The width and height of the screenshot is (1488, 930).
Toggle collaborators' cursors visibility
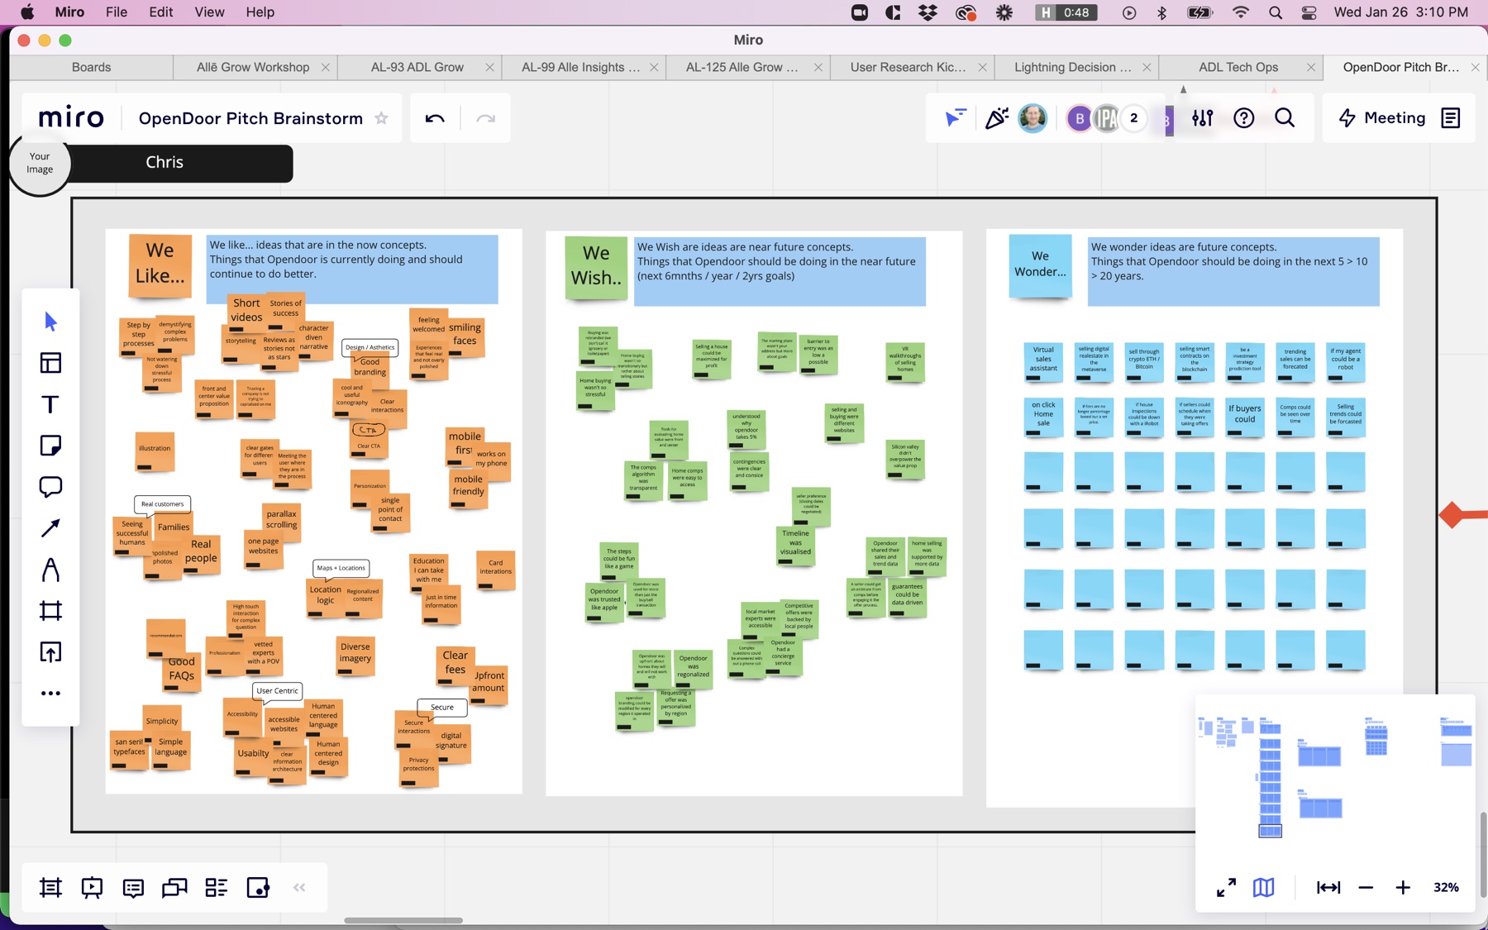(x=955, y=118)
